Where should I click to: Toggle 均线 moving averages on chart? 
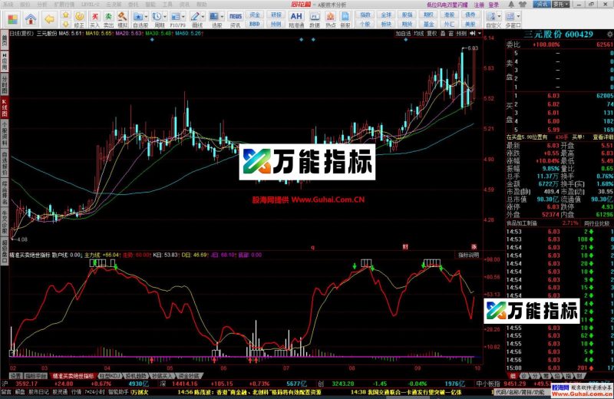click(418, 34)
